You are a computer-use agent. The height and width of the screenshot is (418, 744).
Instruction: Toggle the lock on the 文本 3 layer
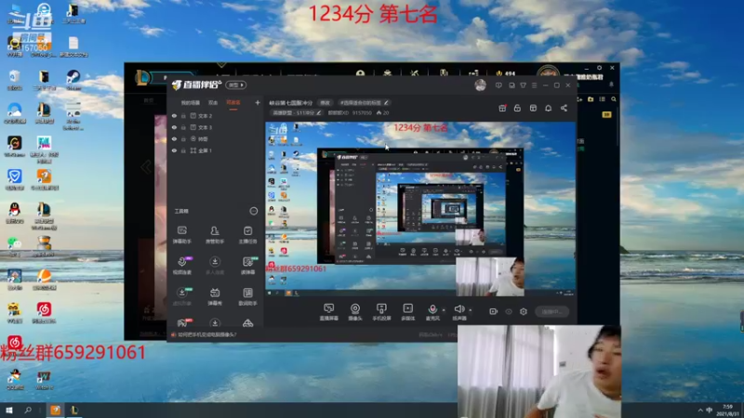[x=183, y=127]
